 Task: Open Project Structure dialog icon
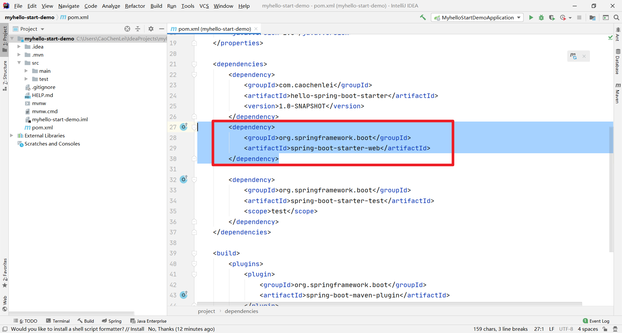click(593, 17)
